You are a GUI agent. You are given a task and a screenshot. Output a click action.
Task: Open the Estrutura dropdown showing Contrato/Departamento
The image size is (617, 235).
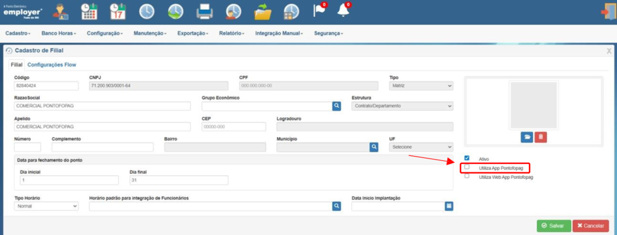pyautogui.click(x=402, y=106)
